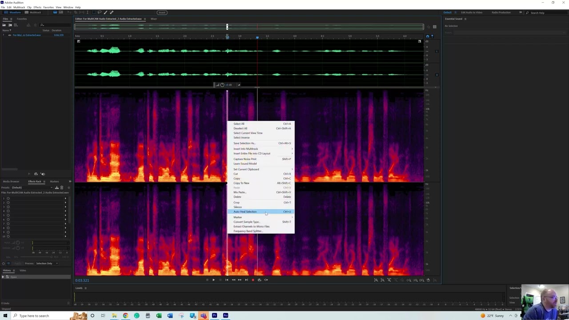Open the Mixer tab

point(153,19)
